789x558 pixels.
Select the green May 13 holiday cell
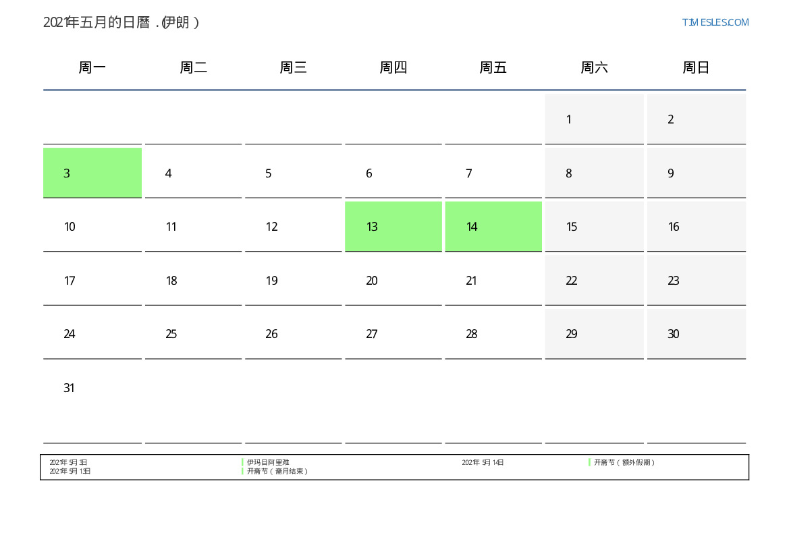point(393,226)
